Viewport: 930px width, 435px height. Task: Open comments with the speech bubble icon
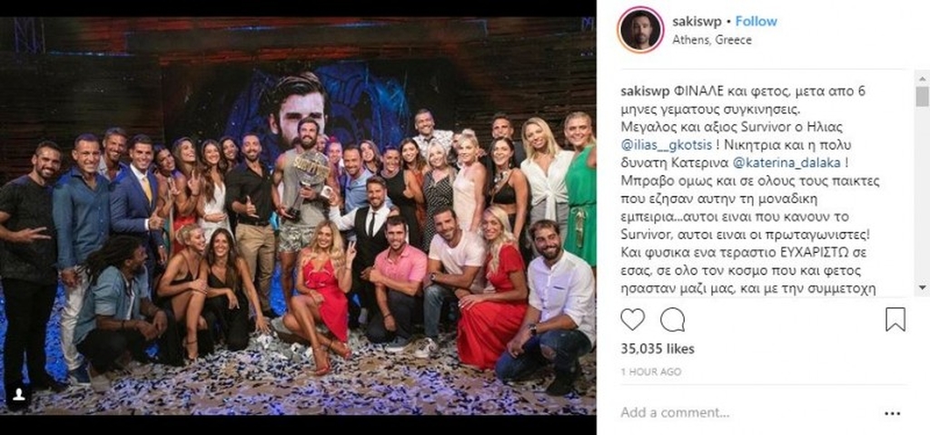point(672,320)
